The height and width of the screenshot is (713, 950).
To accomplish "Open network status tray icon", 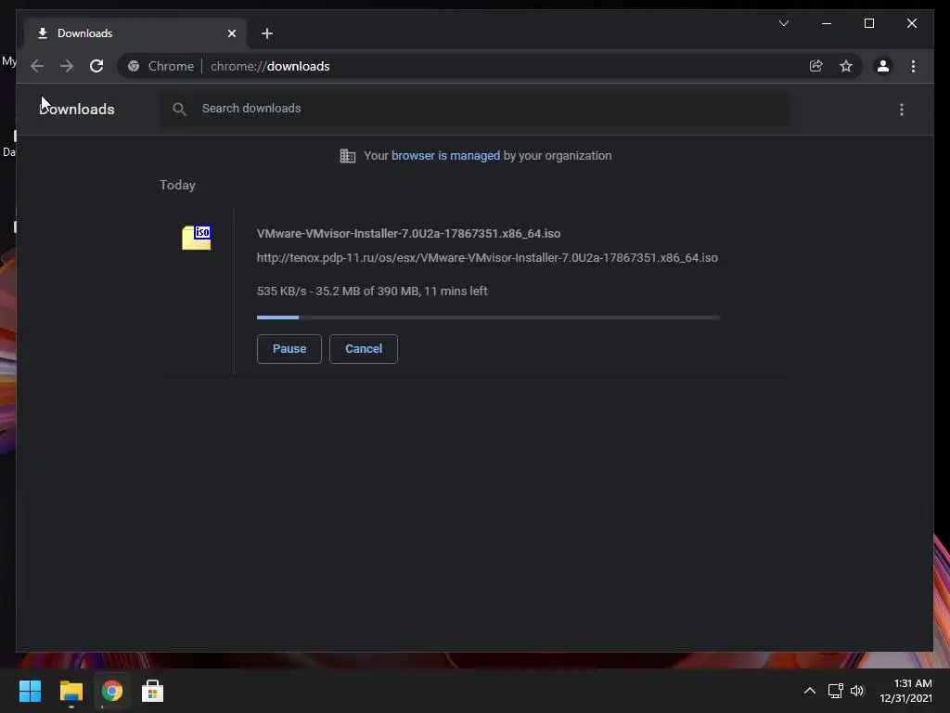I will (x=836, y=691).
